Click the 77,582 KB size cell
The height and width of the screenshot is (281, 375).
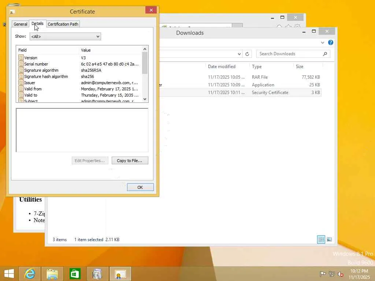[x=311, y=77]
